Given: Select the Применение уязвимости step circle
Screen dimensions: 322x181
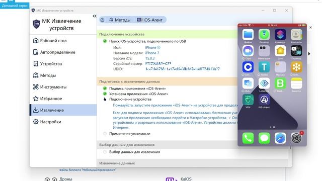Looking at the screenshot, I should 105,134.
